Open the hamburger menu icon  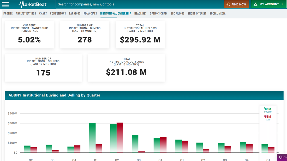[5, 4]
